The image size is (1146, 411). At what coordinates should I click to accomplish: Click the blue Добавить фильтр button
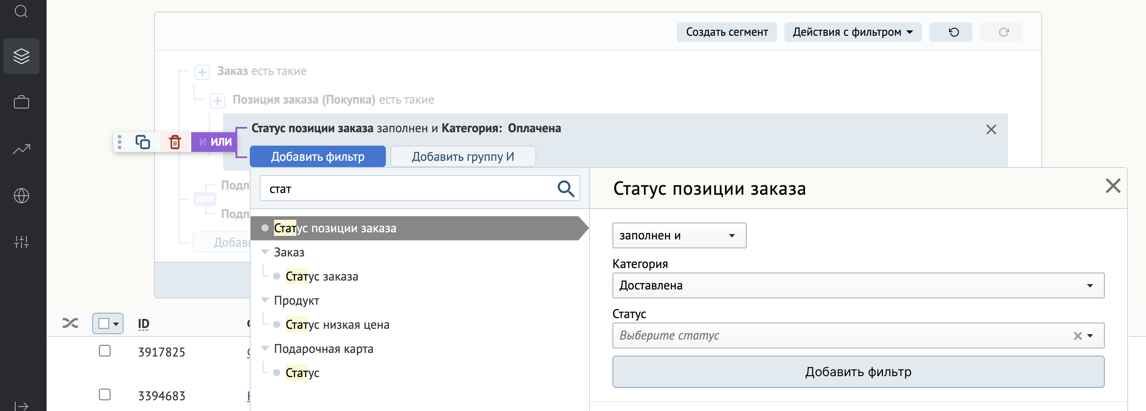point(317,156)
